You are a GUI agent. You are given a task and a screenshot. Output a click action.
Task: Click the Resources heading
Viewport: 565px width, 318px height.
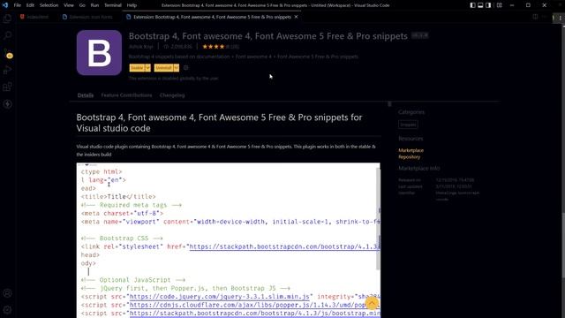[411, 139]
